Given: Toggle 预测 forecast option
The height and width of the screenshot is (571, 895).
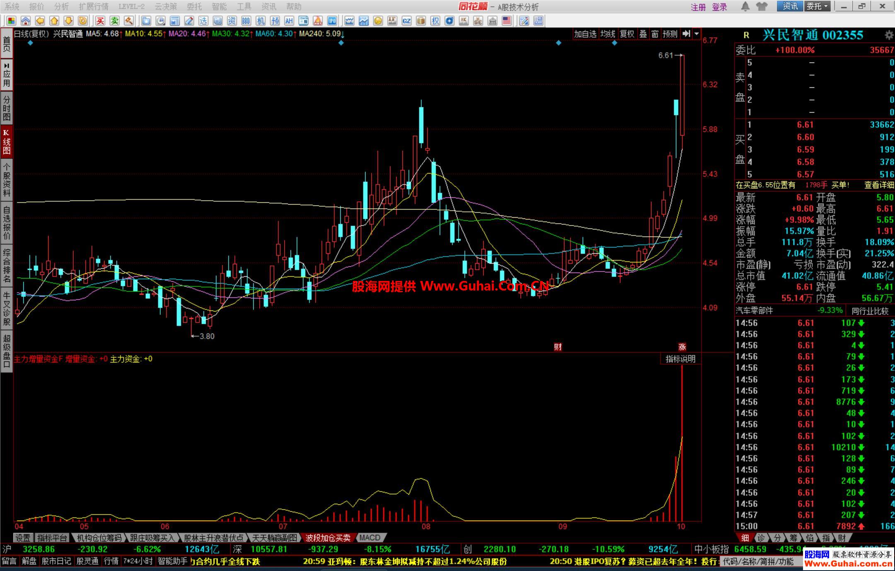Looking at the screenshot, I should pos(670,34).
